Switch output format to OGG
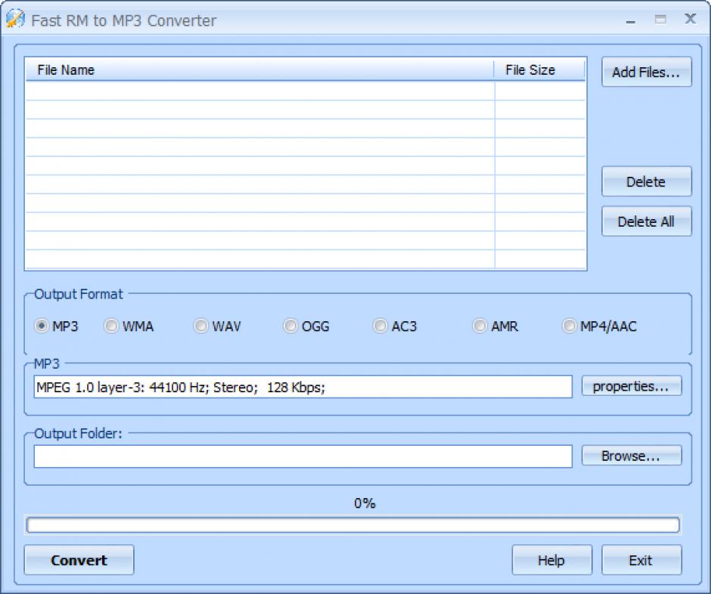 pos(290,326)
